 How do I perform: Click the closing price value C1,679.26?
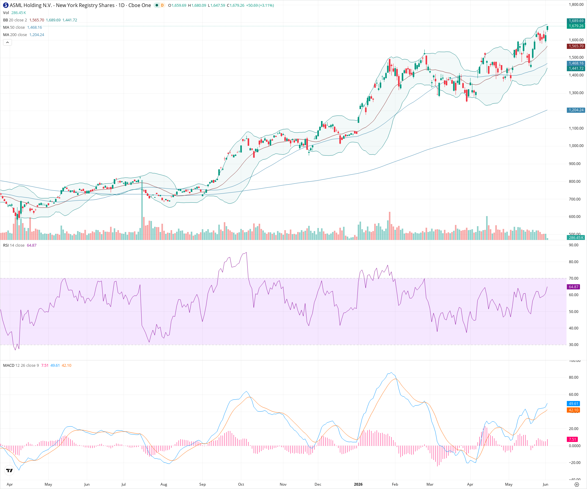pos(235,5)
